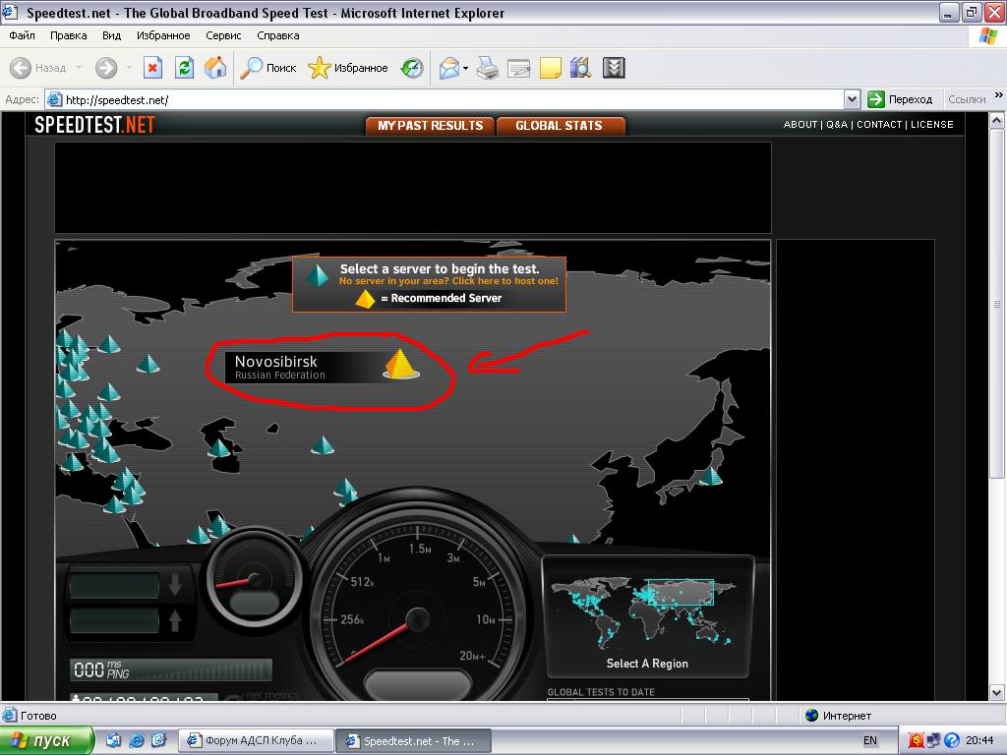The image size is (1007, 755).
Task: Click the ping readout display
Action: point(171,669)
